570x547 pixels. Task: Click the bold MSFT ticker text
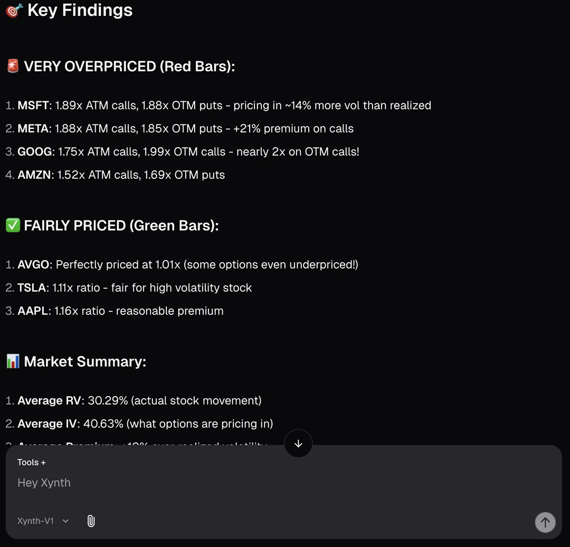pos(33,105)
